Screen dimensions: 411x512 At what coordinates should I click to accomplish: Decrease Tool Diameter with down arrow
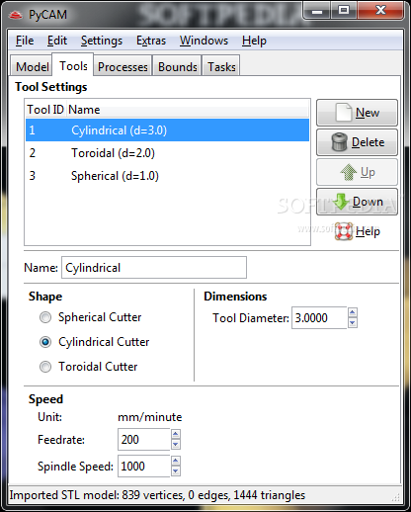click(353, 323)
